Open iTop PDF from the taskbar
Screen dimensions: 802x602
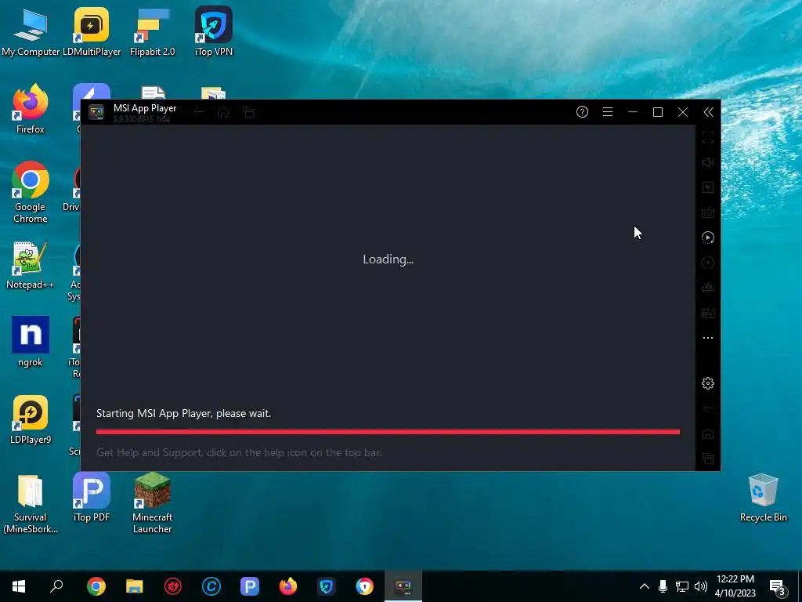pyautogui.click(x=250, y=586)
